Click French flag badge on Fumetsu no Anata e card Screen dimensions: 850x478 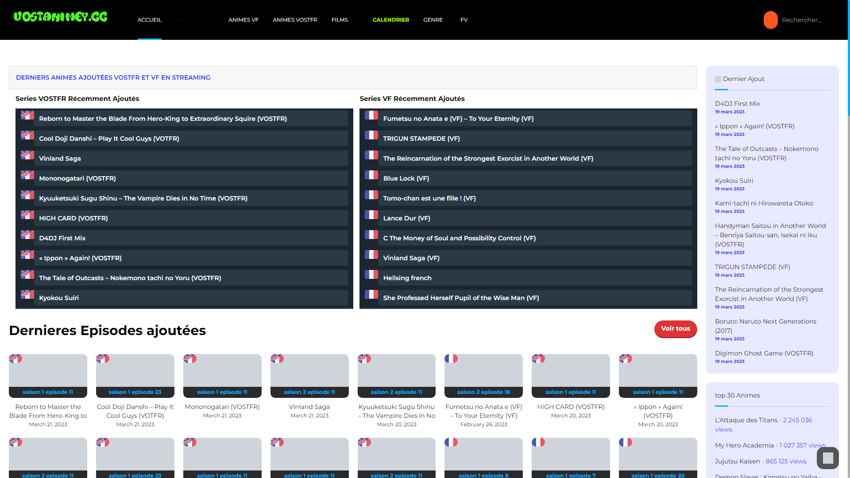451,358
